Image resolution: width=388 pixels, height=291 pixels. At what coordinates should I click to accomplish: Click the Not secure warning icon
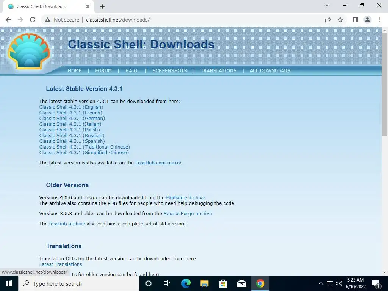pyautogui.click(x=48, y=20)
